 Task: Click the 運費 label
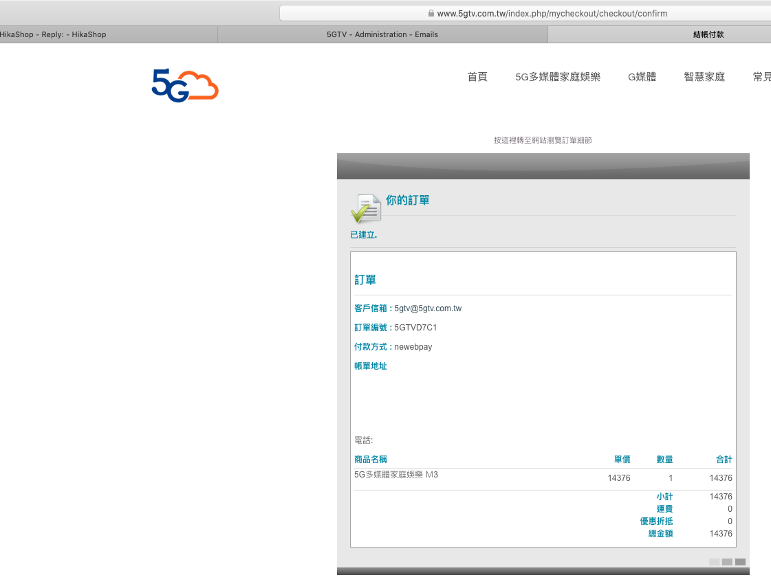[664, 509]
